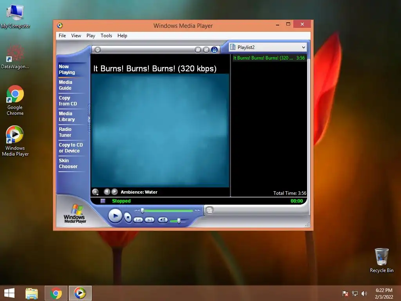The image size is (401, 301).
Task: Open DataWagon desktop shortcut
Action: 15,57
